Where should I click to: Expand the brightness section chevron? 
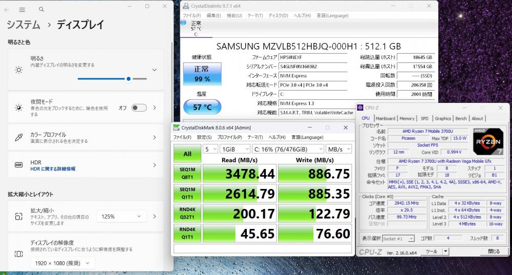coord(155,70)
